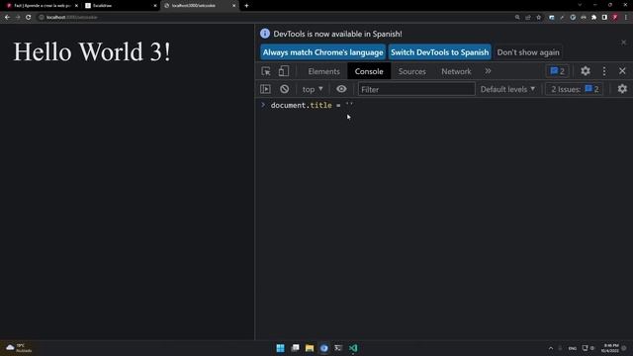Open File Explorer from the taskbar
The height and width of the screenshot is (356, 633).
point(310,348)
